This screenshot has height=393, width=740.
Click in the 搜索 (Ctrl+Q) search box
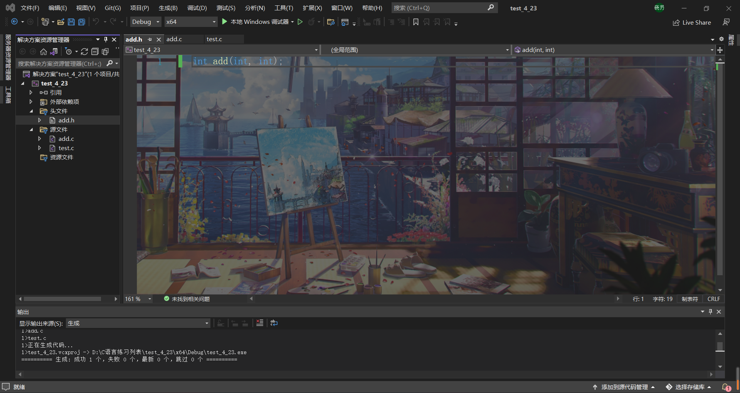[x=444, y=8]
